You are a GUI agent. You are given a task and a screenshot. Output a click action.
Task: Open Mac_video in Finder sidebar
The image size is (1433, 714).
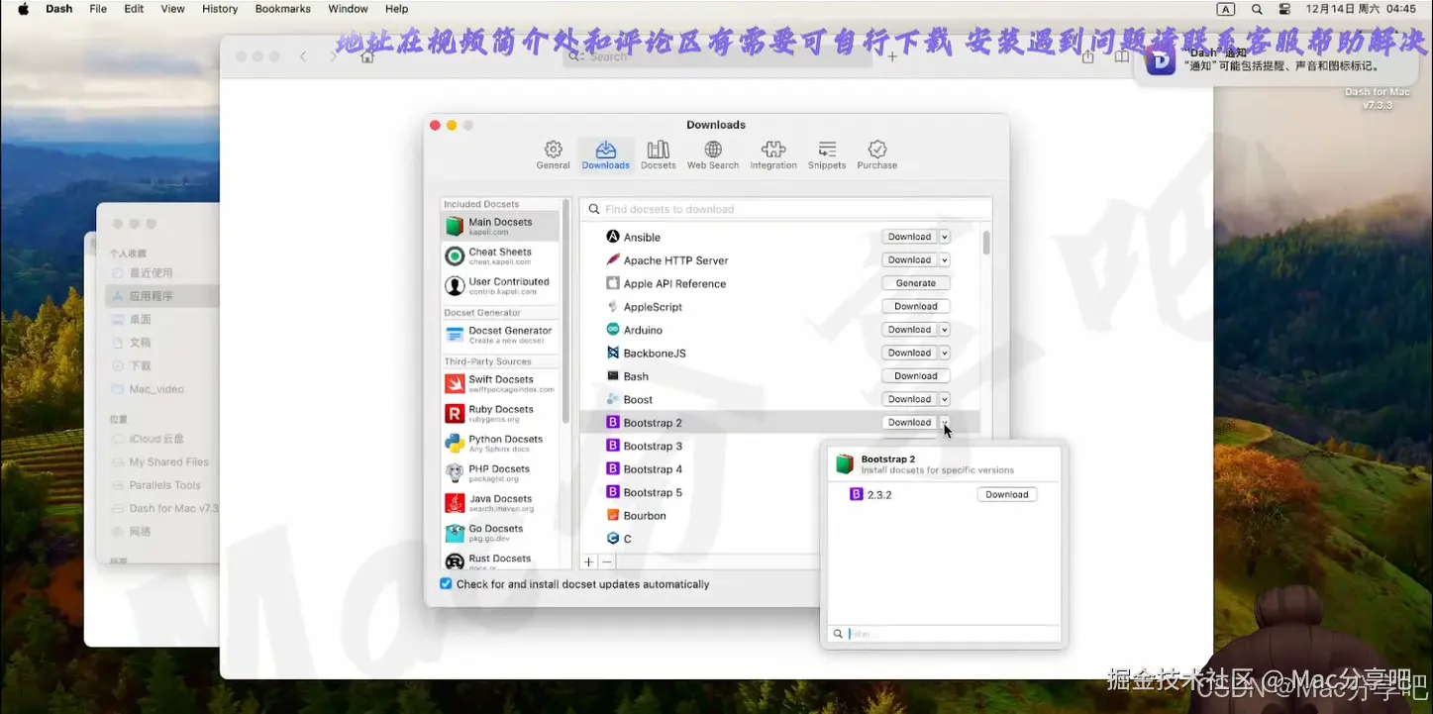(x=156, y=389)
